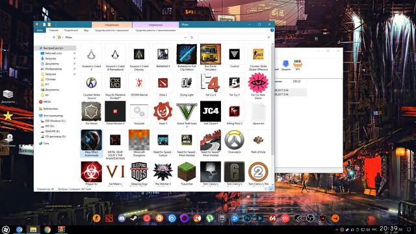Select Quick access in navigation pane
Viewport: 416px width, 234px height.
click(x=56, y=48)
